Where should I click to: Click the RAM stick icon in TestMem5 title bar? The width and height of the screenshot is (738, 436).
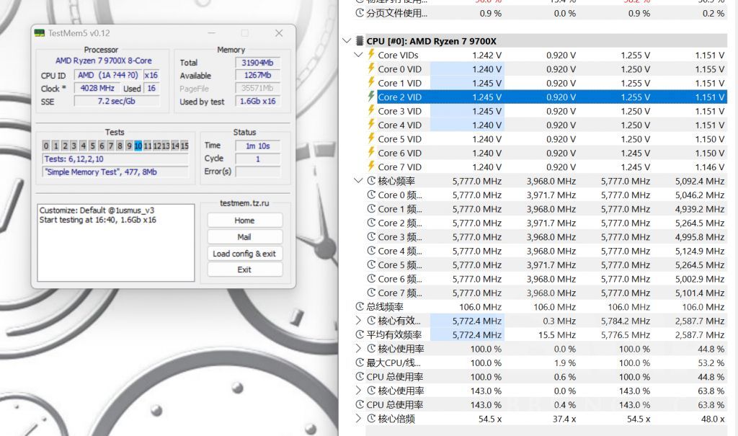pos(39,33)
